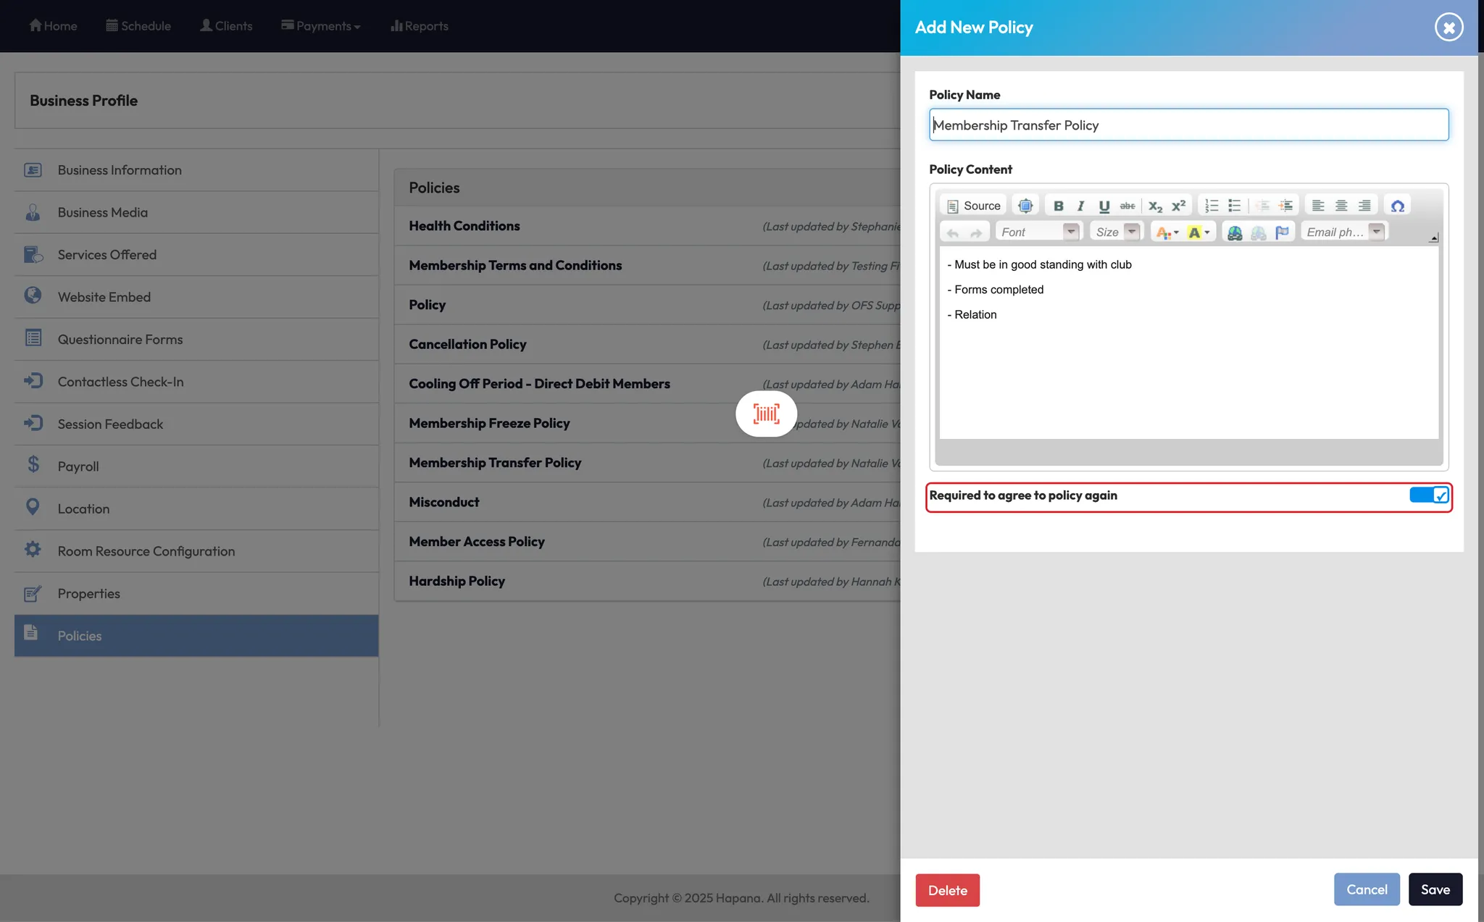Image resolution: width=1484 pixels, height=922 pixels.
Task: Insert a bulleted list in editor
Action: click(x=1234, y=206)
